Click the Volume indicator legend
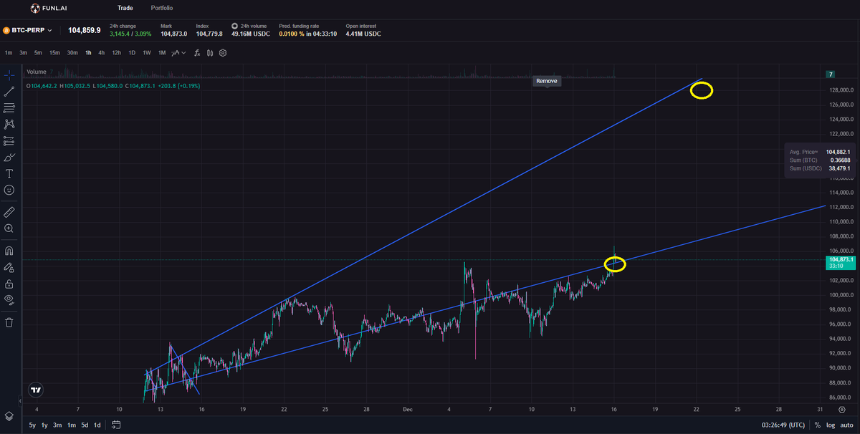 (x=37, y=72)
